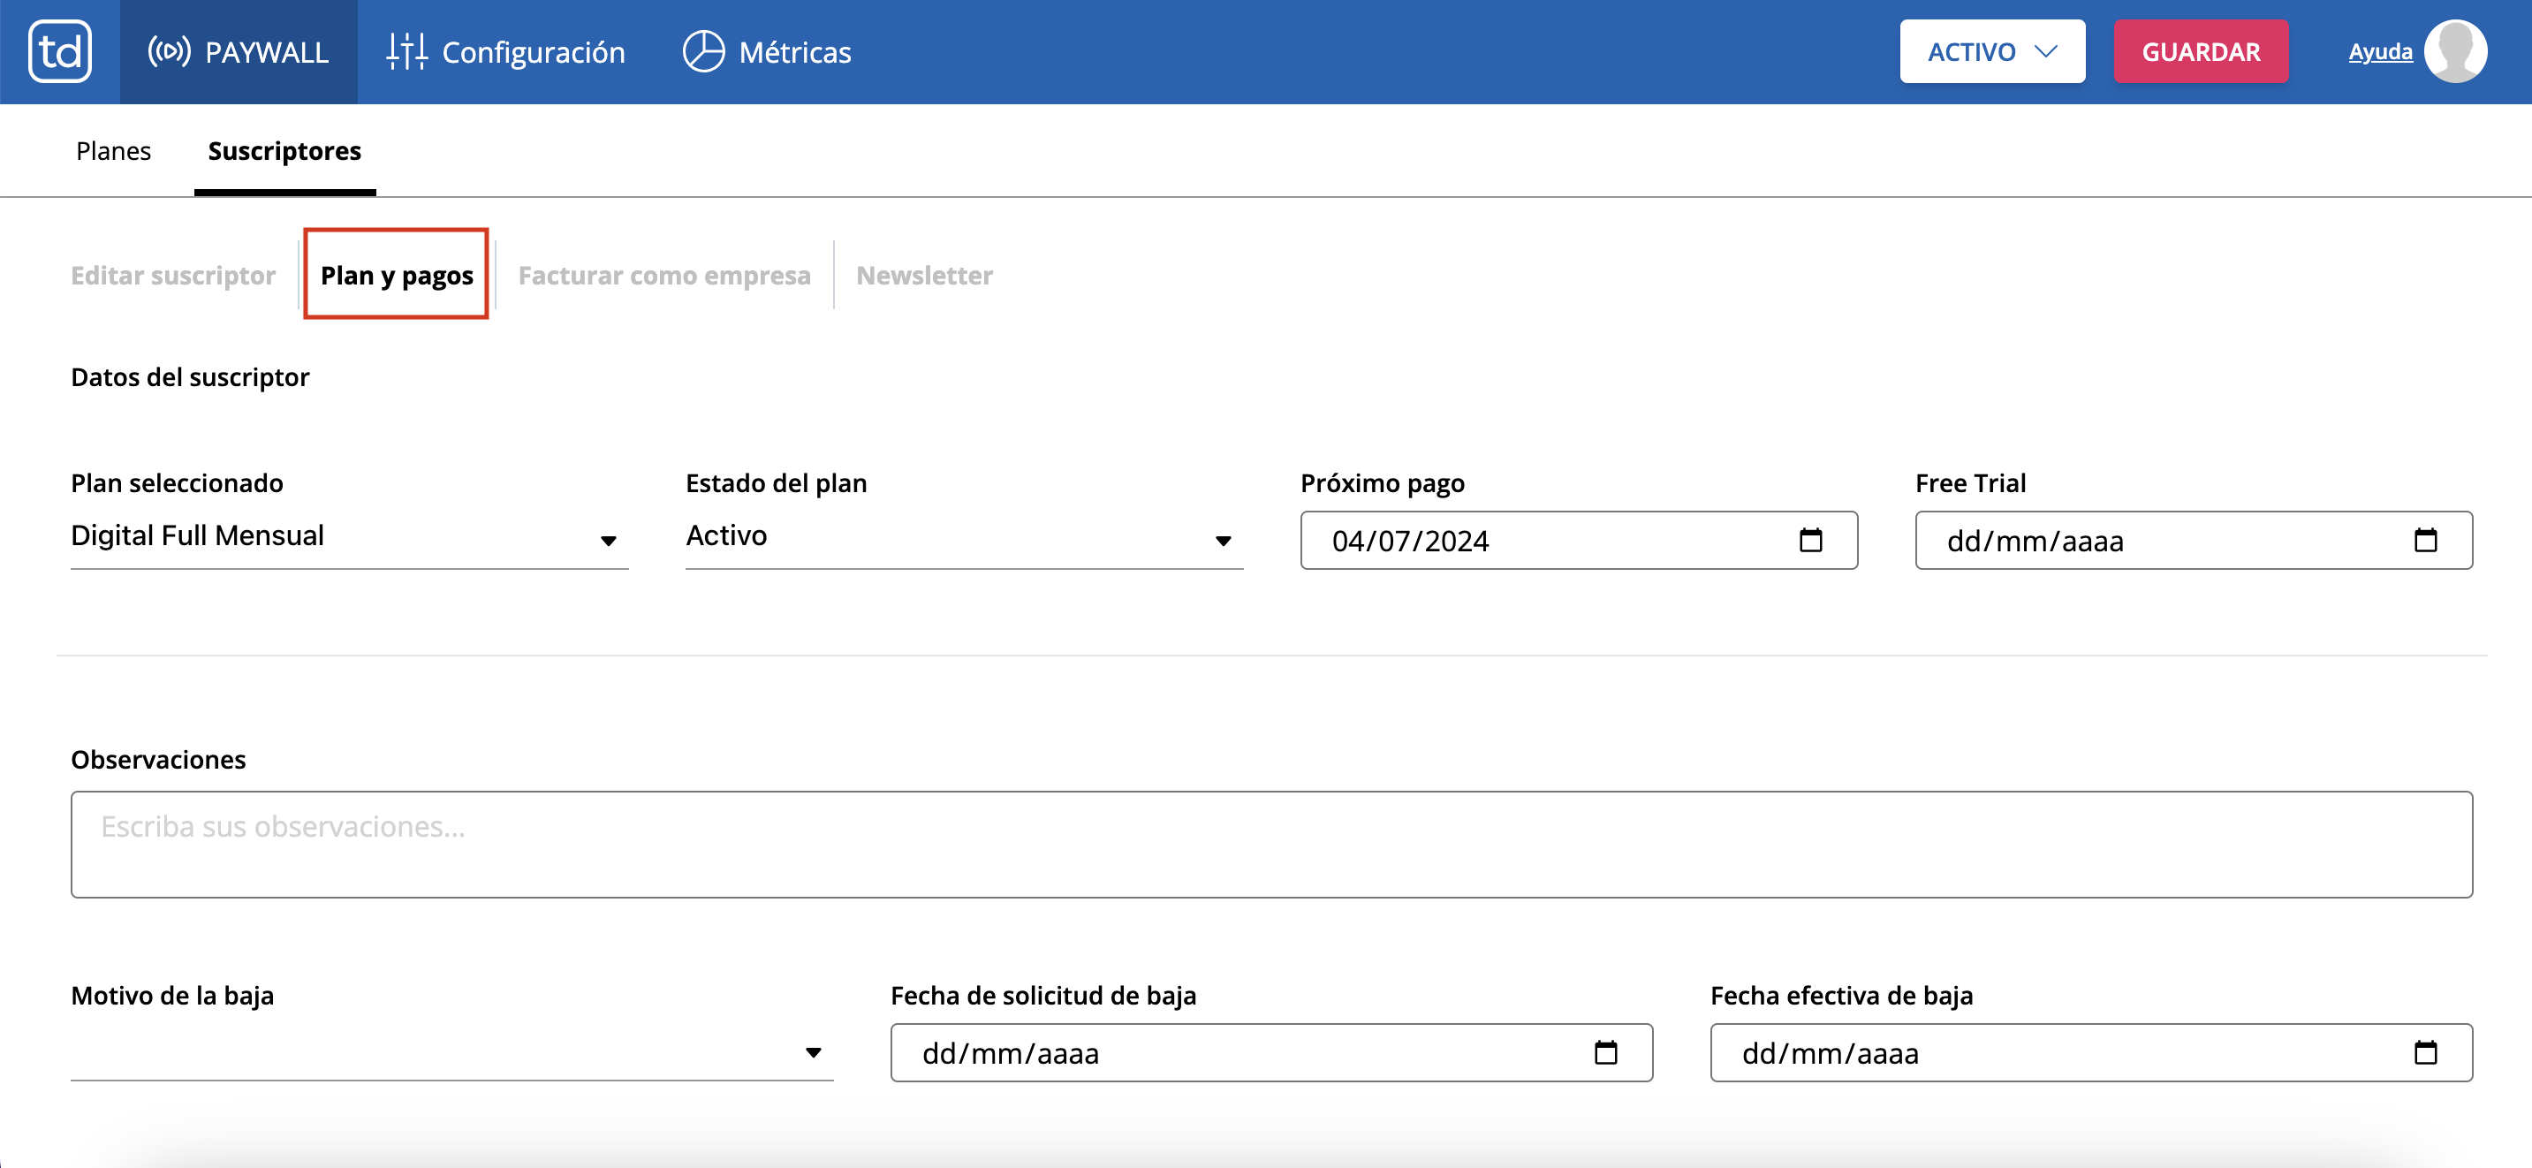Go to the Newsletter tab
This screenshot has width=2532, height=1168.
[924, 276]
